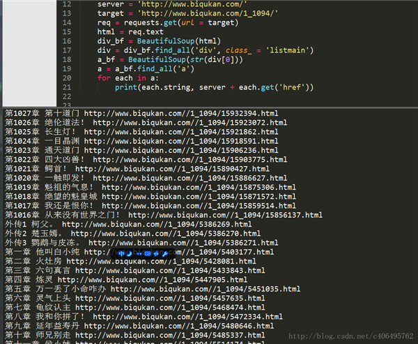Image resolution: width=418 pixels, height=344 pixels.
Task: Click output URL ending 5403177.html
Action: 179,252
